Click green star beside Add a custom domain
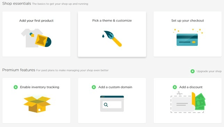Viewport: 224px width, 127px height. coord(94,87)
